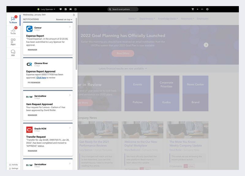This screenshot has height=176, width=245.
Task: Expand the Oracle HCM card chevron
Action: point(70,128)
